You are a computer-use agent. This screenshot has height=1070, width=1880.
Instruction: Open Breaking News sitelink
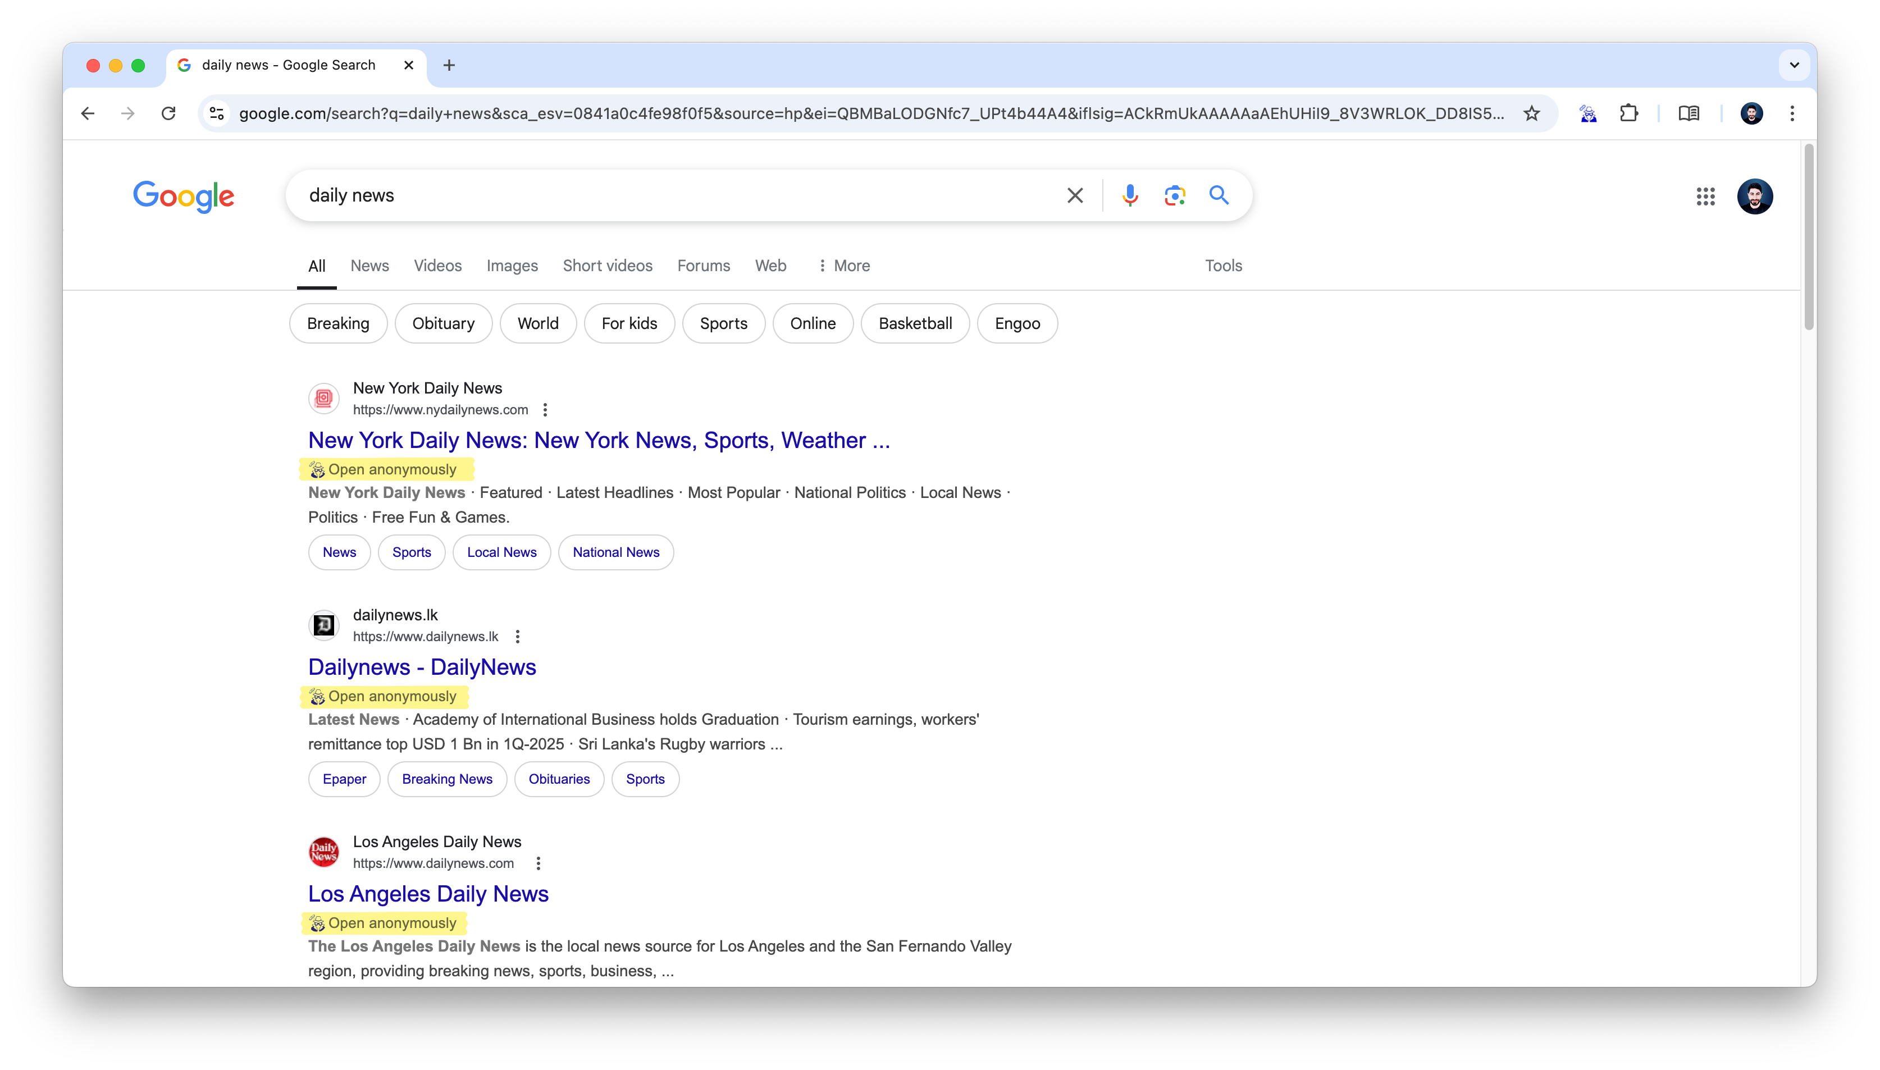(447, 780)
